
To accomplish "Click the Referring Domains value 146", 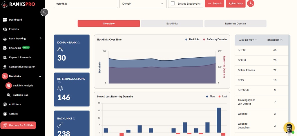I will tap(64, 97).
